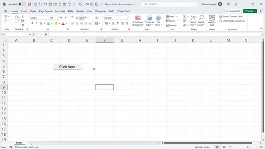
Task: Click the Name Box
Action: click(x=17, y=34)
